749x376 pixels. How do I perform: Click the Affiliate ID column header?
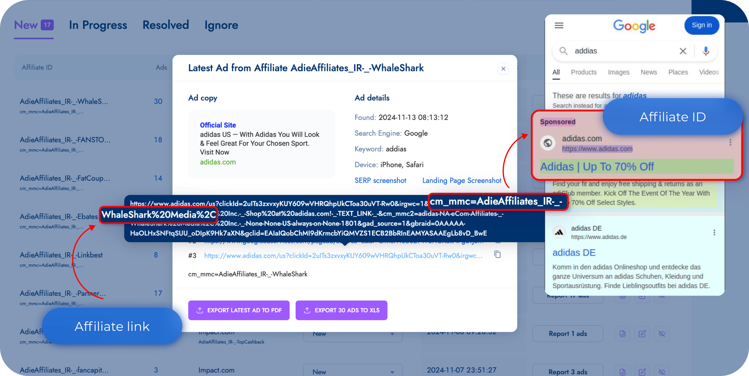pyautogui.click(x=37, y=67)
